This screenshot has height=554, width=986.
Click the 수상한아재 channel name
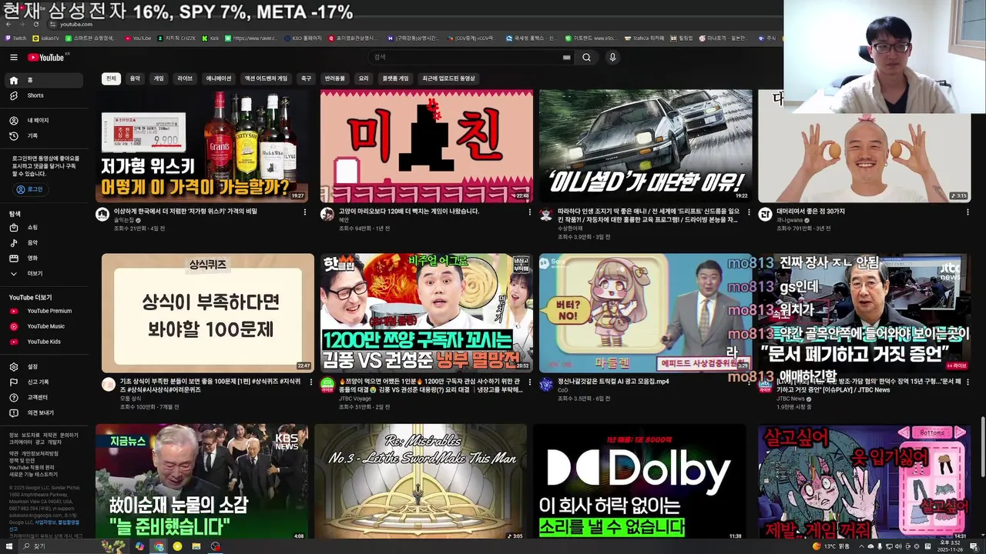click(x=570, y=229)
